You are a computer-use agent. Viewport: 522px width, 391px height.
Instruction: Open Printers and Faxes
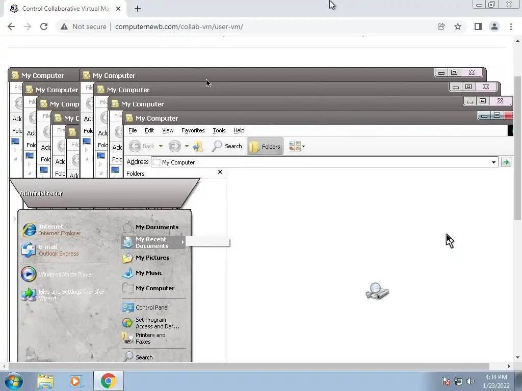click(x=144, y=338)
